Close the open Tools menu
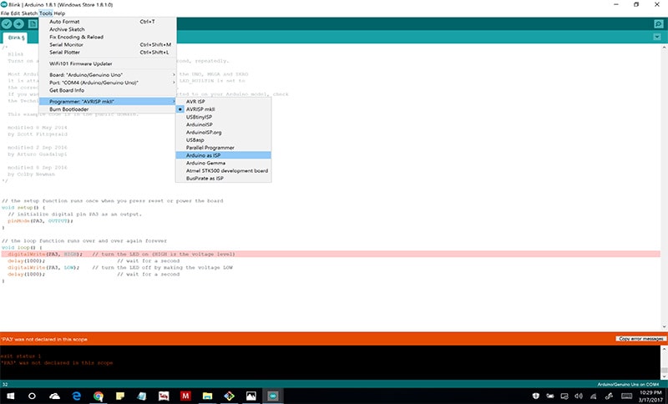 [46, 13]
